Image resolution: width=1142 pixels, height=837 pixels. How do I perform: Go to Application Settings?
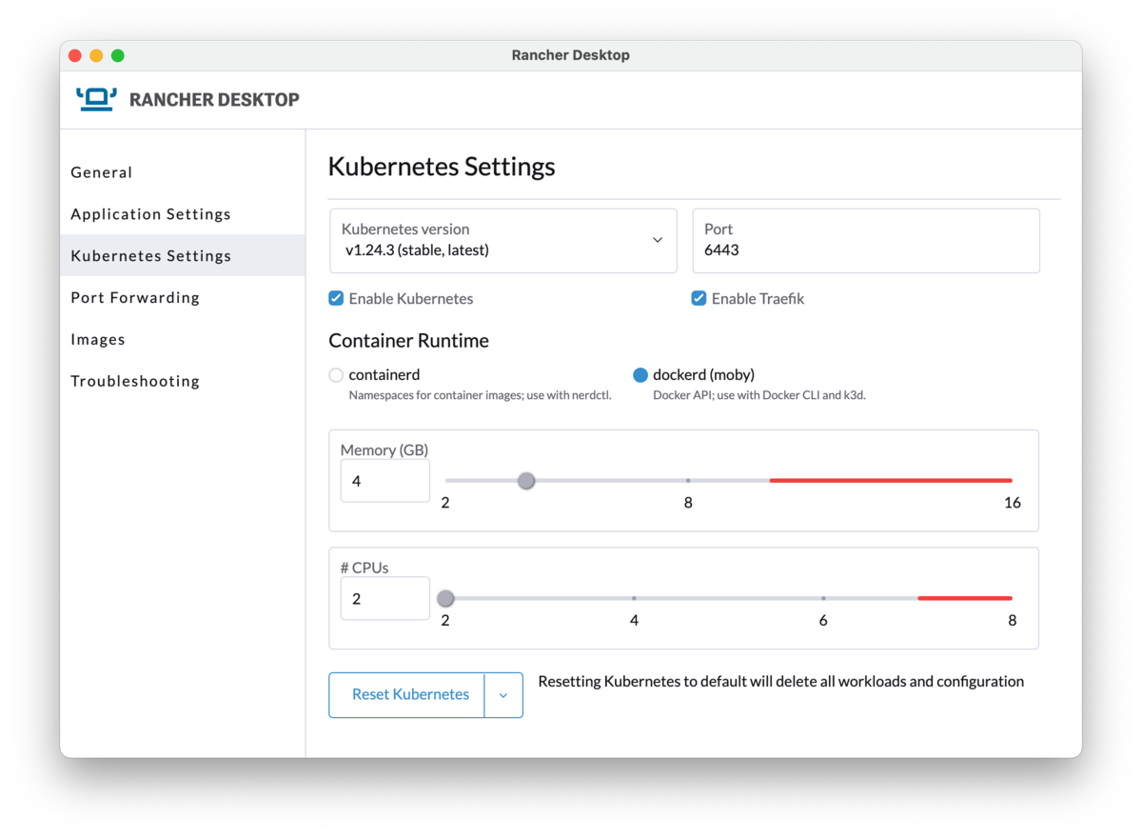tap(150, 214)
